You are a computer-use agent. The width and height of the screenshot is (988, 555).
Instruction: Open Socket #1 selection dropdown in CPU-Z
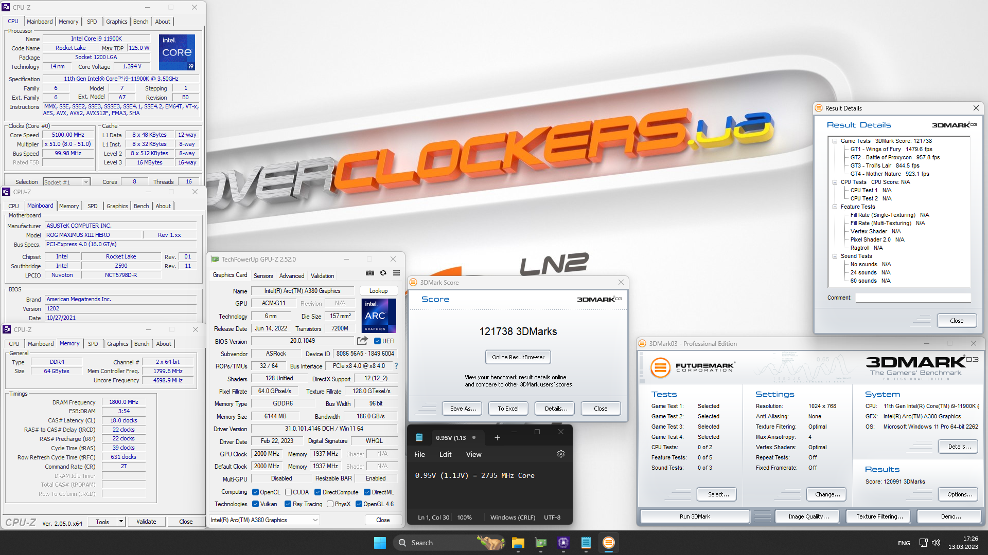66,182
